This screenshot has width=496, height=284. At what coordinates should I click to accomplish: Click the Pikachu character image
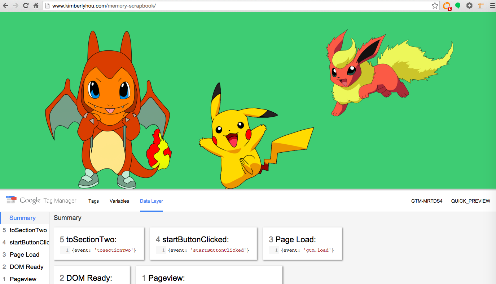pos(256,136)
